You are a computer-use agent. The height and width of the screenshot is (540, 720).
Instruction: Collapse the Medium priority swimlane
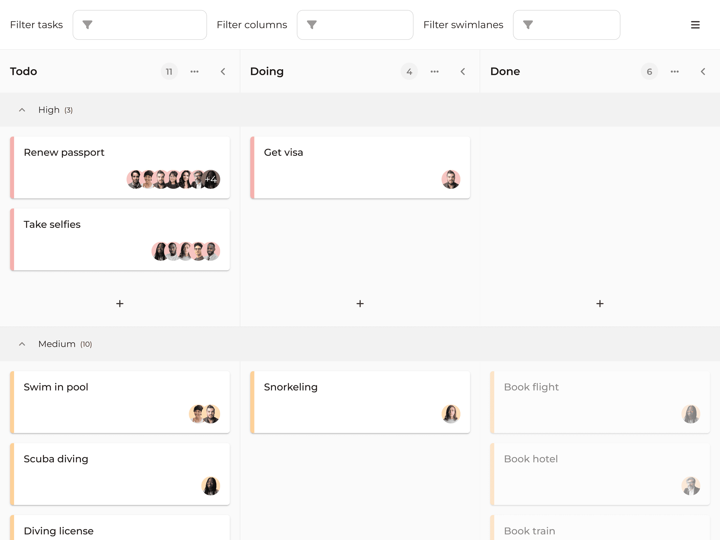click(22, 344)
